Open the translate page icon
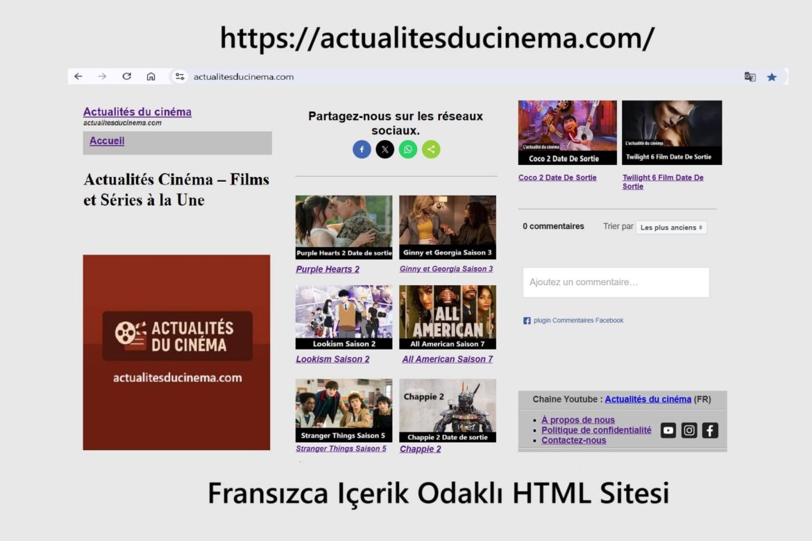The image size is (812, 541). pyautogui.click(x=750, y=77)
